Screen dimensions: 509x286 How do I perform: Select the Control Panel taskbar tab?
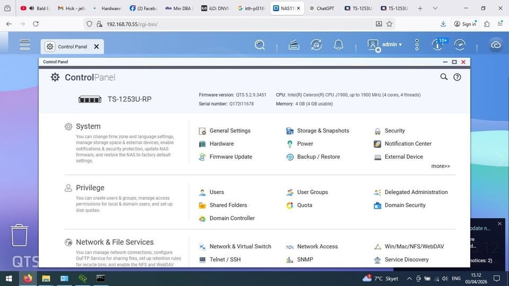72,47
